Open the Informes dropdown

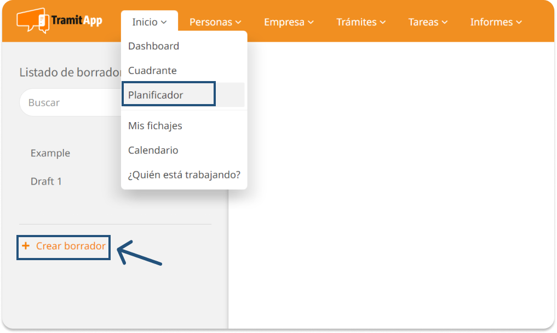coord(496,22)
